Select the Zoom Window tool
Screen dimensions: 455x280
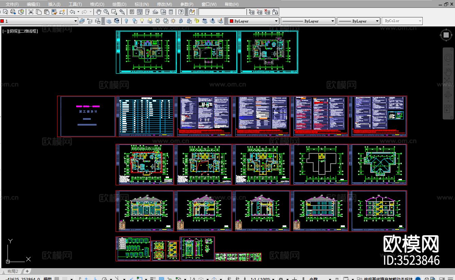[x=114, y=12]
